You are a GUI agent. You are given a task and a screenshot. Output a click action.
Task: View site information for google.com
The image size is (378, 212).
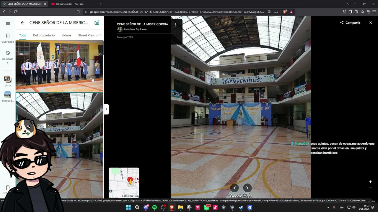coord(86,12)
